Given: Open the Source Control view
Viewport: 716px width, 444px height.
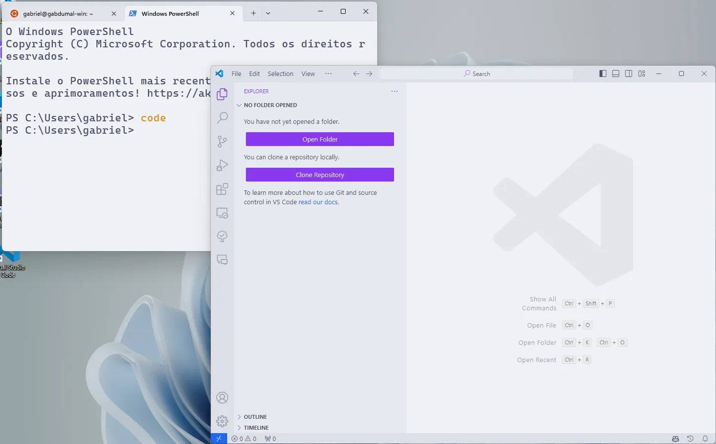Looking at the screenshot, I should tap(222, 141).
